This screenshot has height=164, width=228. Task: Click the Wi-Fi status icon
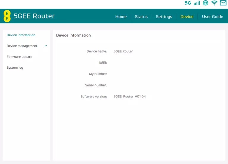click(x=214, y=3)
